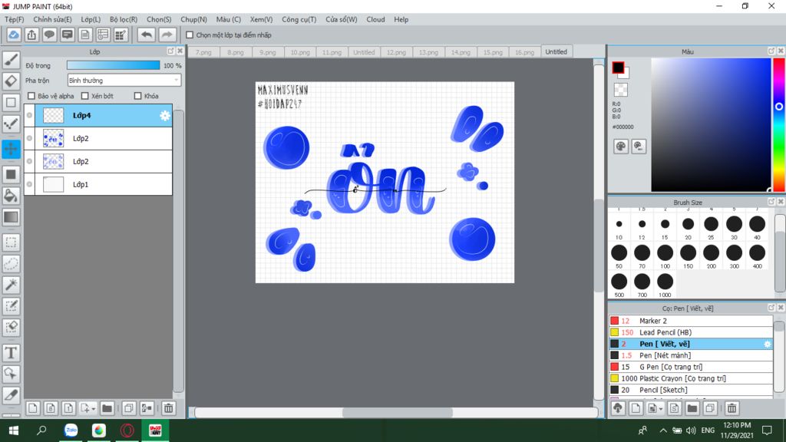This screenshot has width=786, height=442.
Task: Select the Bucket fill tool
Action: [x=11, y=196]
